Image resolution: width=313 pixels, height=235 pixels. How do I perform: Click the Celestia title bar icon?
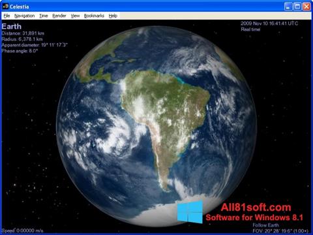coord(5,7)
